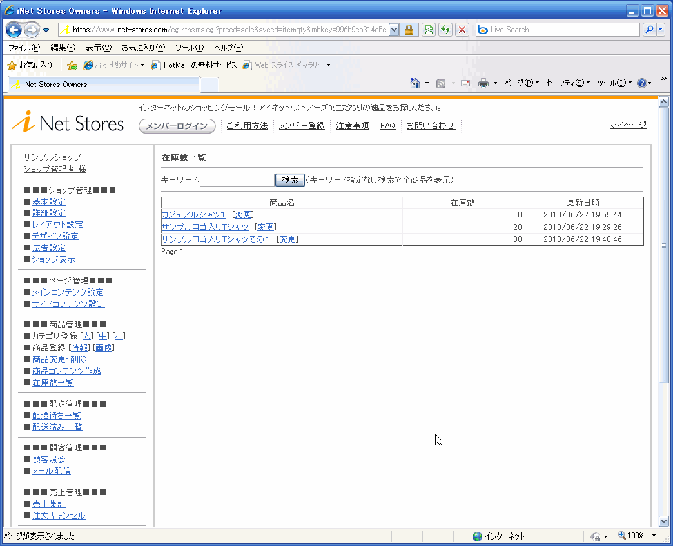Image resolution: width=673 pixels, height=546 pixels.
Task: Click the Print icon in command bar
Action: tap(483, 83)
